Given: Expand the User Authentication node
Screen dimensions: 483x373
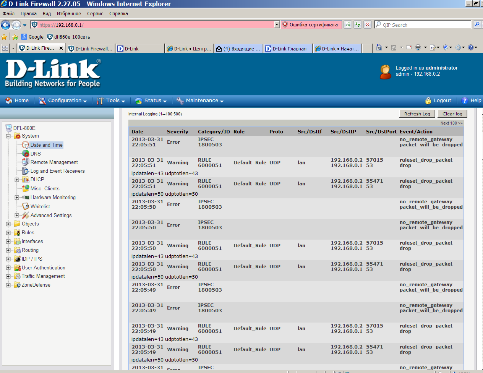Looking at the screenshot, I should 8,268.
